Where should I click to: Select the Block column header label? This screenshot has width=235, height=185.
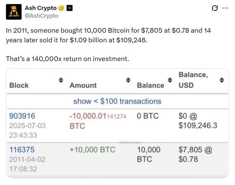coord(19,85)
